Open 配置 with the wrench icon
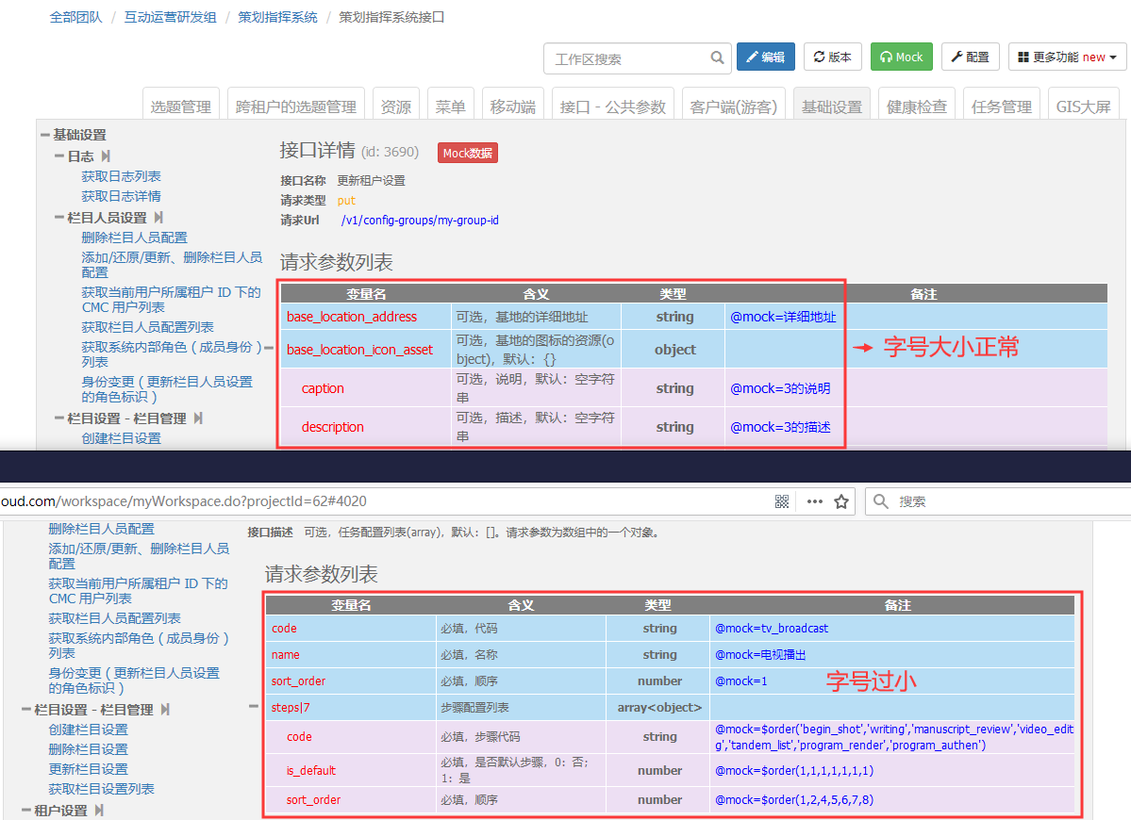1131x820 pixels. (969, 57)
